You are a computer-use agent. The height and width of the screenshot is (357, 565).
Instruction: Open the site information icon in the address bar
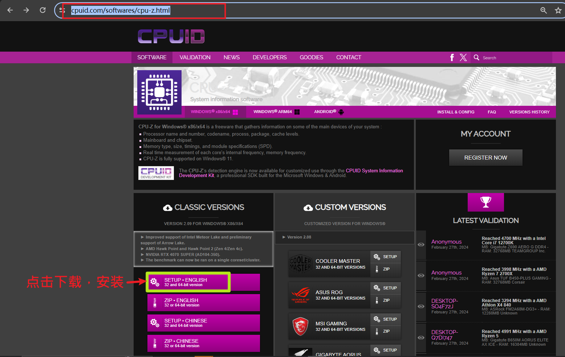tap(62, 10)
